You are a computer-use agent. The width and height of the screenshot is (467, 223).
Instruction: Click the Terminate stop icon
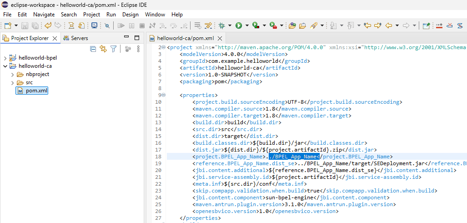point(142,25)
